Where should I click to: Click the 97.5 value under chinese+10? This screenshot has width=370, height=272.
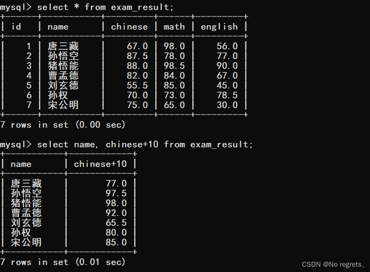[x=116, y=194]
